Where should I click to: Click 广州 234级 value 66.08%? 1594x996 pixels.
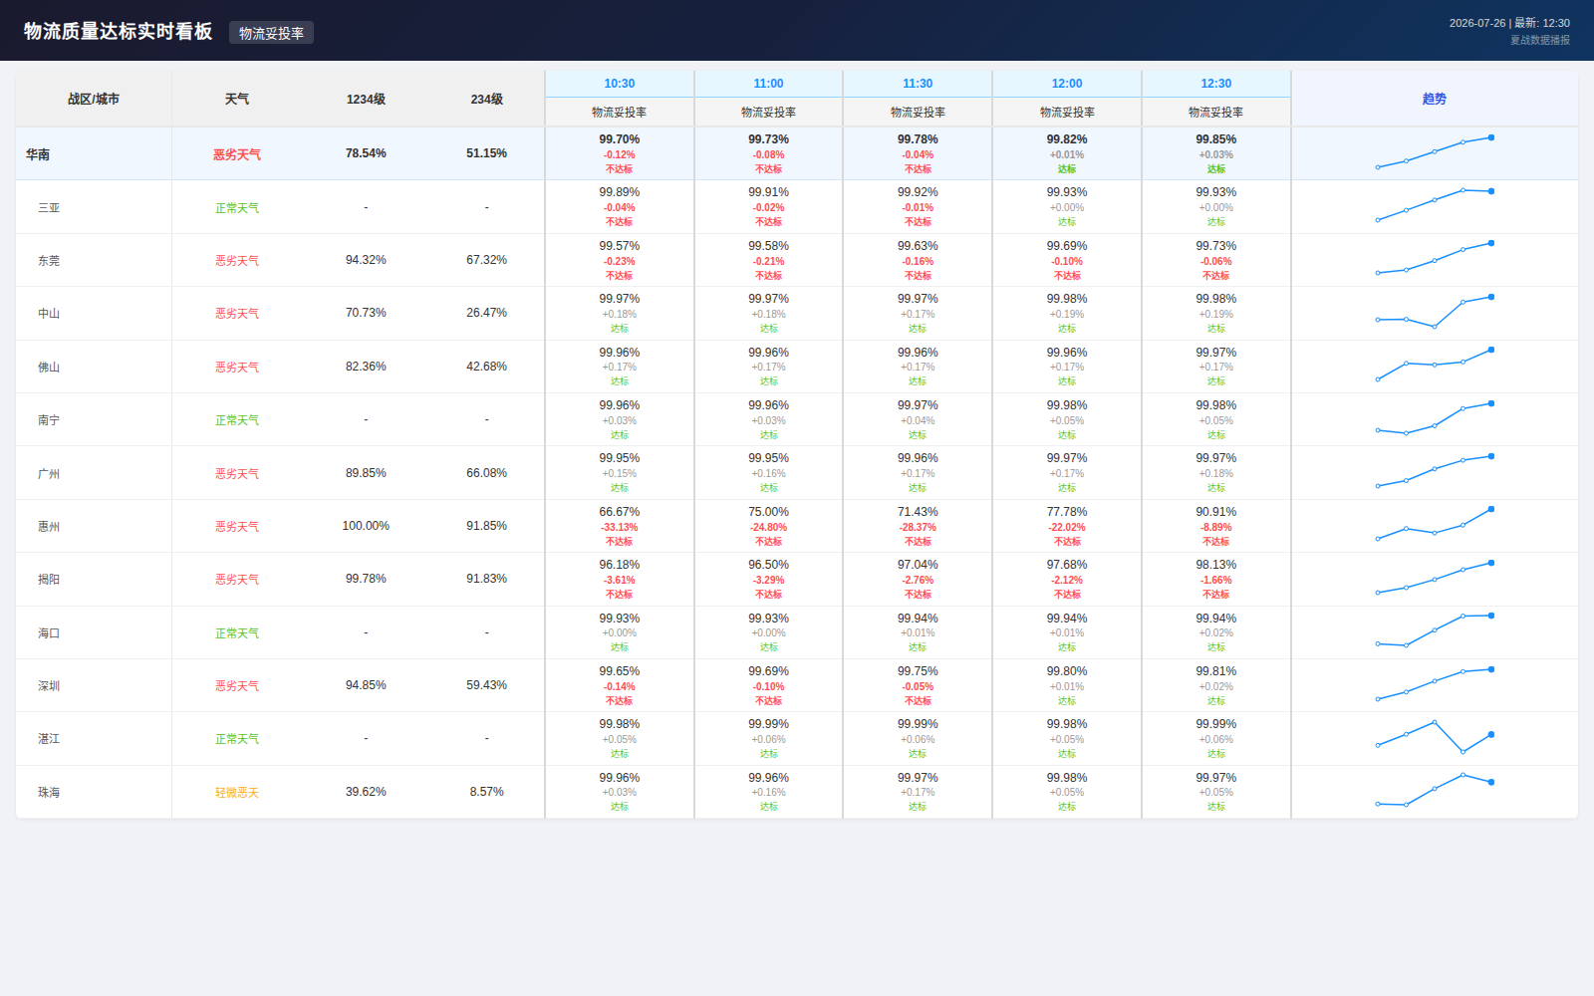click(x=486, y=473)
